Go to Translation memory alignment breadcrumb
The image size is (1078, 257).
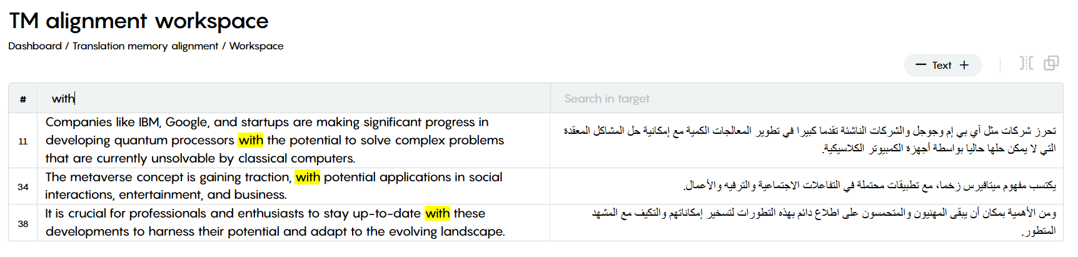coord(145,46)
